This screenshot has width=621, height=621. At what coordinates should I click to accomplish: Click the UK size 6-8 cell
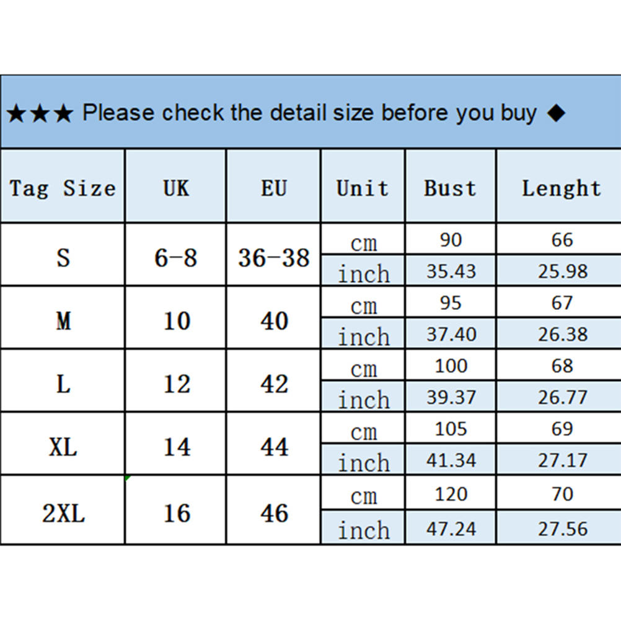click(x=176, y=257)
